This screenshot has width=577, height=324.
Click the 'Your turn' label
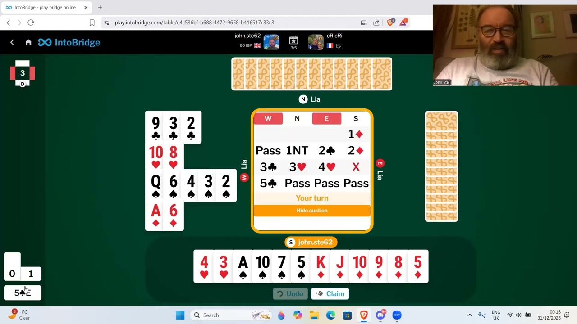tap(312, 198)
